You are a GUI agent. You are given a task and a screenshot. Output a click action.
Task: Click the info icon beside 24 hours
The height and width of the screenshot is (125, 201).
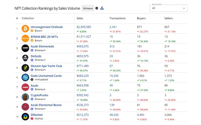pos(97,8)
